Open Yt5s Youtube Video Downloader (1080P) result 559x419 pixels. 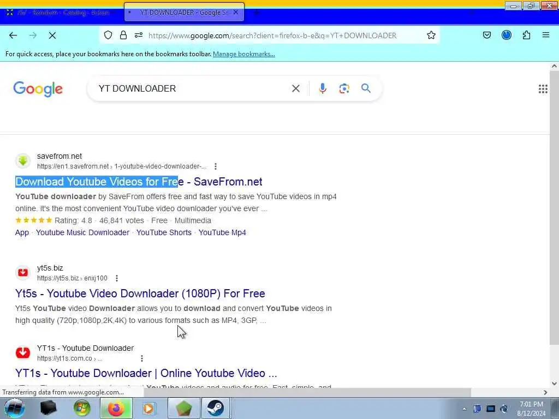tap(140, 294)
